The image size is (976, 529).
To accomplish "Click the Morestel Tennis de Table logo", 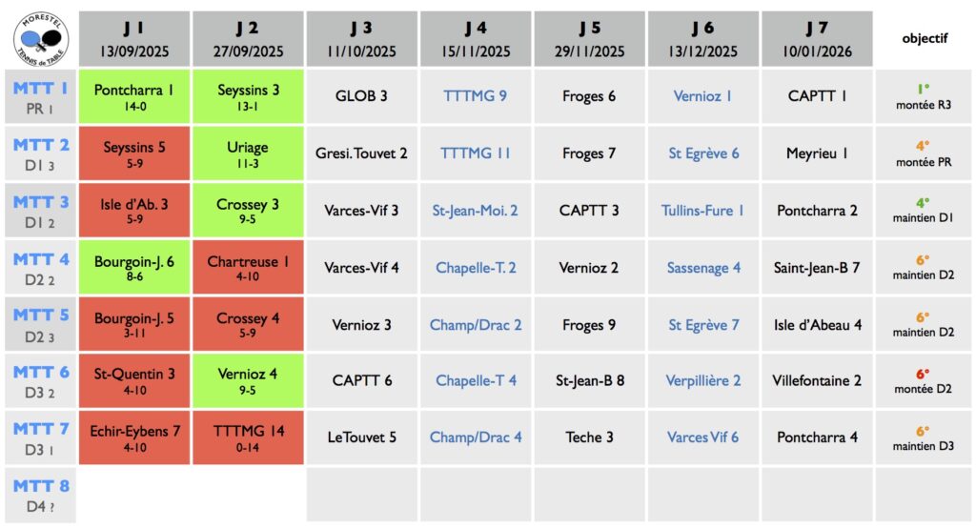I will tap(40, 38).
